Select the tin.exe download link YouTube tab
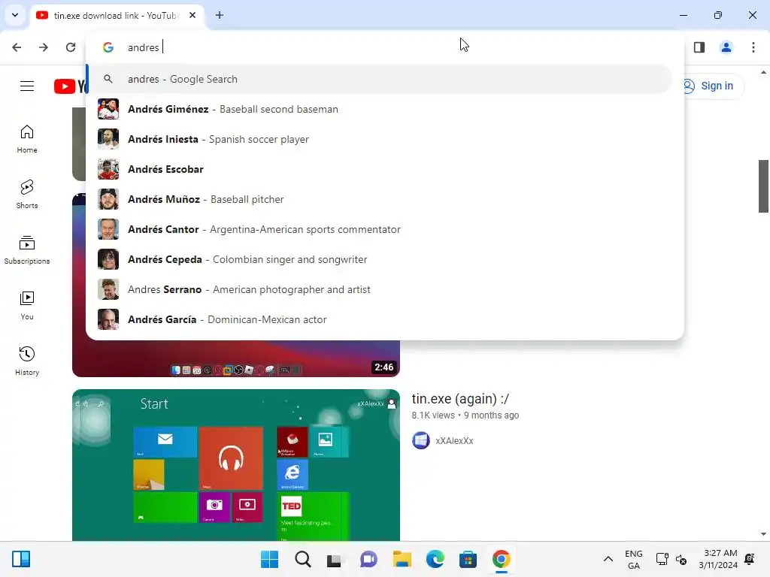The width and height of the screenshot is (770, 577). click(115, 15)
